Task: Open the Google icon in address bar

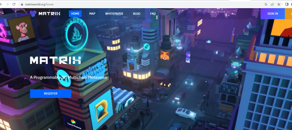Action: click(x=266, y=4)
